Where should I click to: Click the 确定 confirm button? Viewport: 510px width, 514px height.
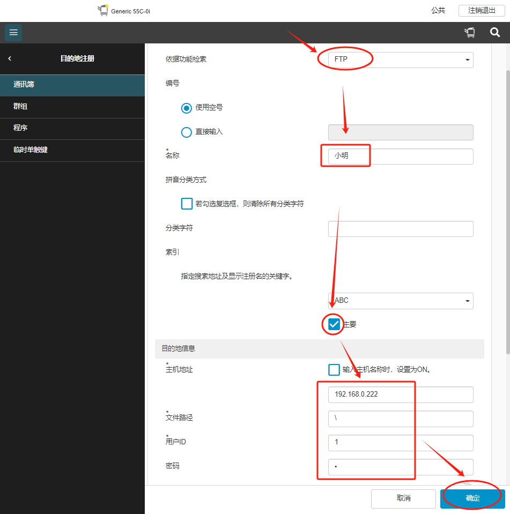pos(472,498)
